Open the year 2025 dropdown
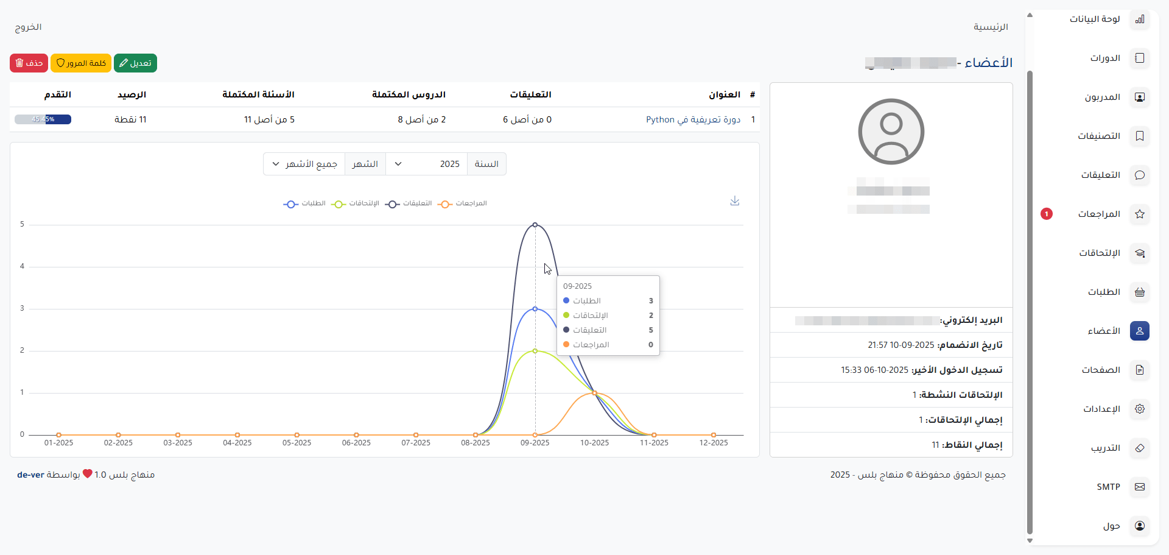The height and width of the screenshot is (555, 1169). tap(426, 164)
